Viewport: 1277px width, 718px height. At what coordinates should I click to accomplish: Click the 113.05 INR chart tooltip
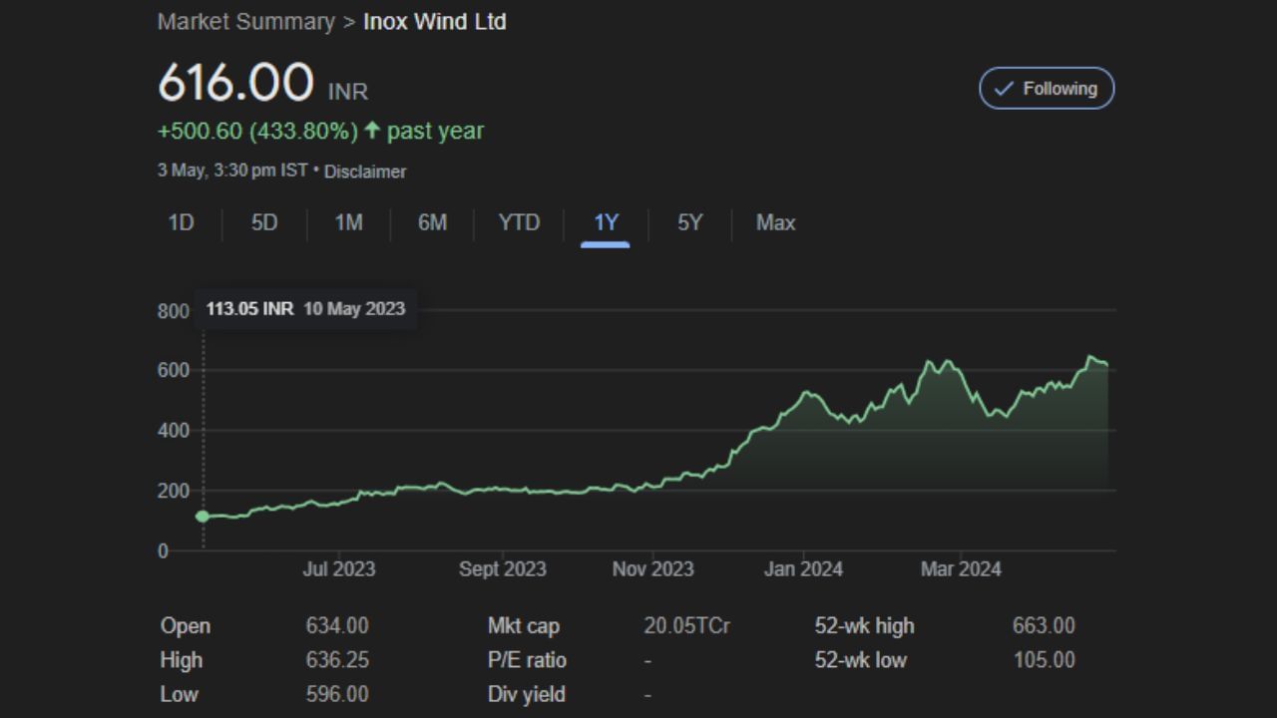[x=305, y=309]
